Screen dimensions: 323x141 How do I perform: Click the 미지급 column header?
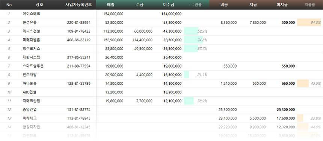282,5
